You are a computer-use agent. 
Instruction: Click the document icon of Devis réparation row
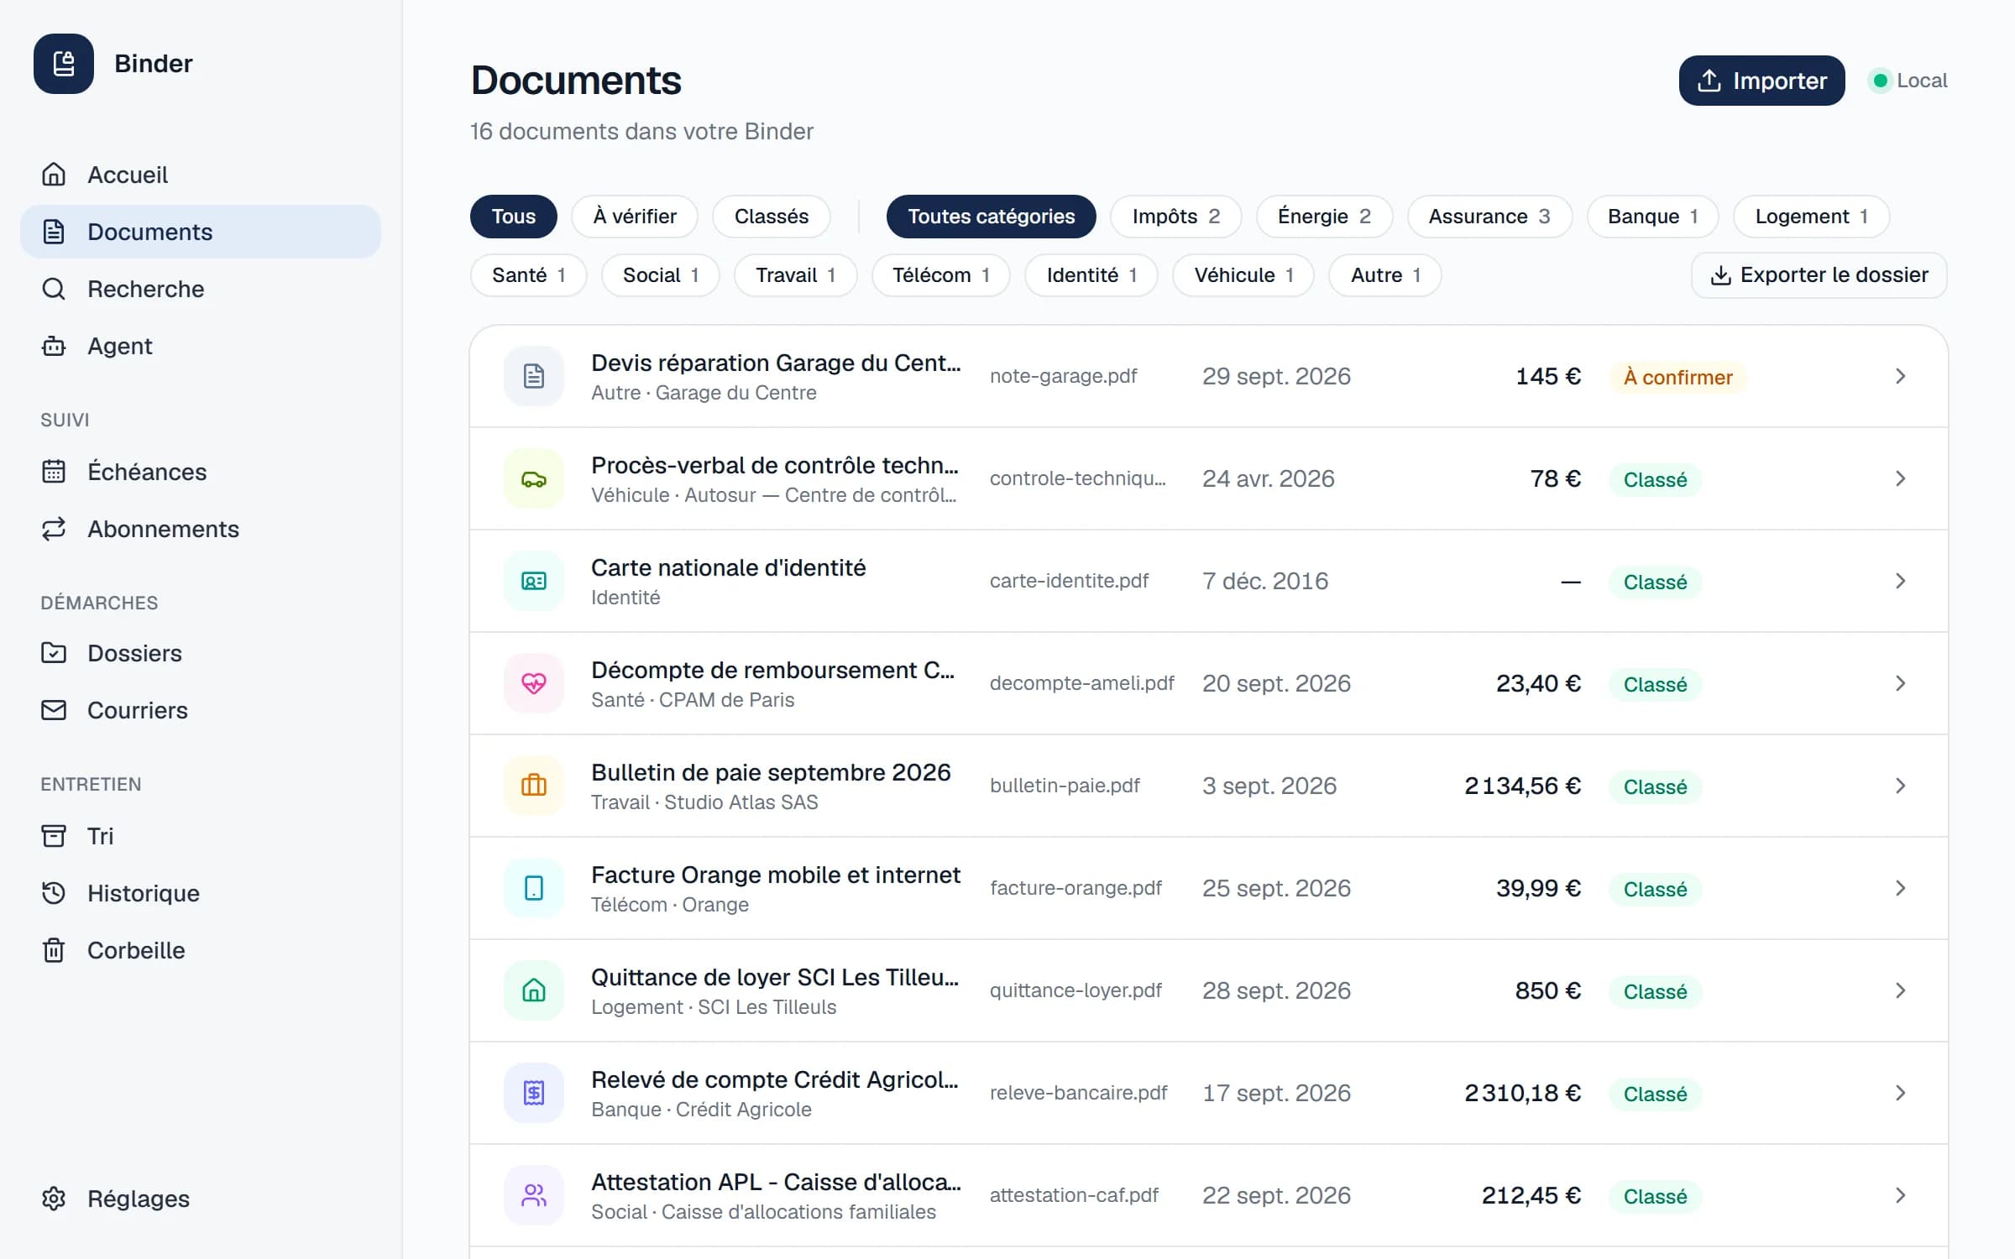pos(534,376)
